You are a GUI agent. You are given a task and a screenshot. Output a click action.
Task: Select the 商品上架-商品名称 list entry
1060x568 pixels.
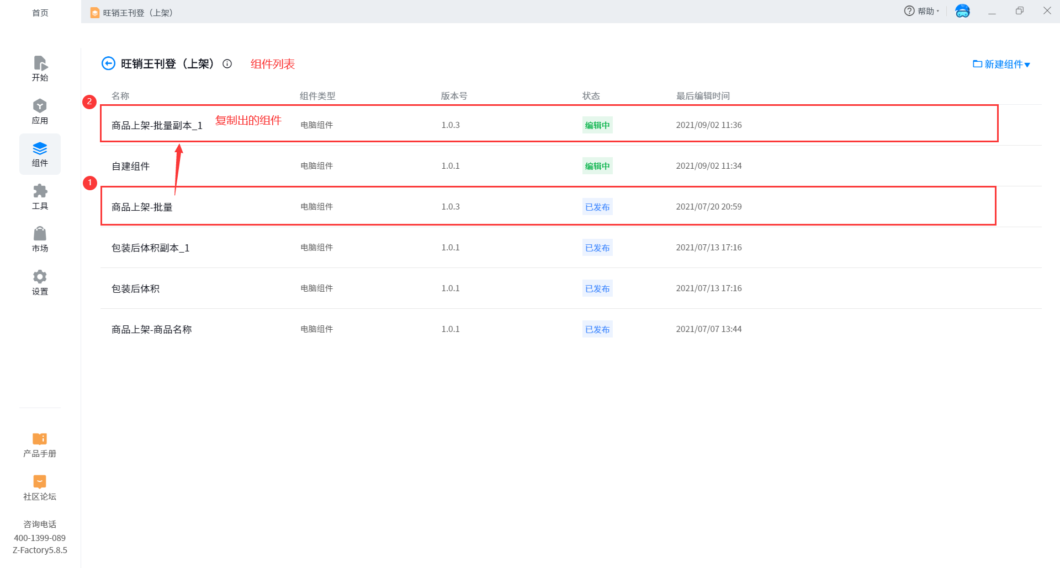[x=152, y=329]
